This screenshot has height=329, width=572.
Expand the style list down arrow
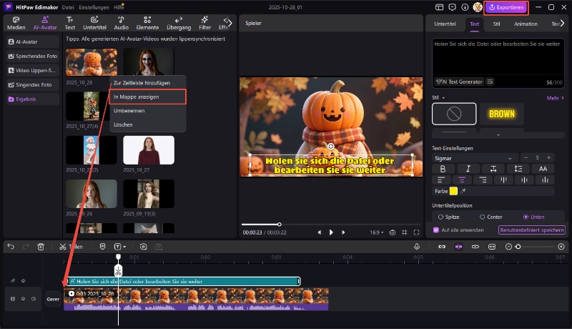click(498, 135)
